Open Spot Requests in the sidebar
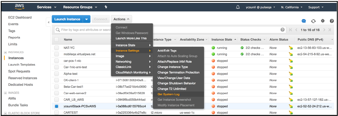Image resolution: width=338 pixels, height=116 pixels. point(19,71)
